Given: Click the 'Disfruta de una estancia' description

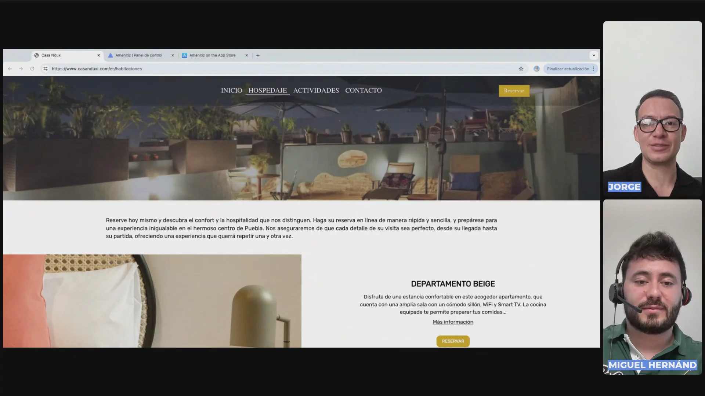Looking at the screenshot, I should click(x=453, y=304).
